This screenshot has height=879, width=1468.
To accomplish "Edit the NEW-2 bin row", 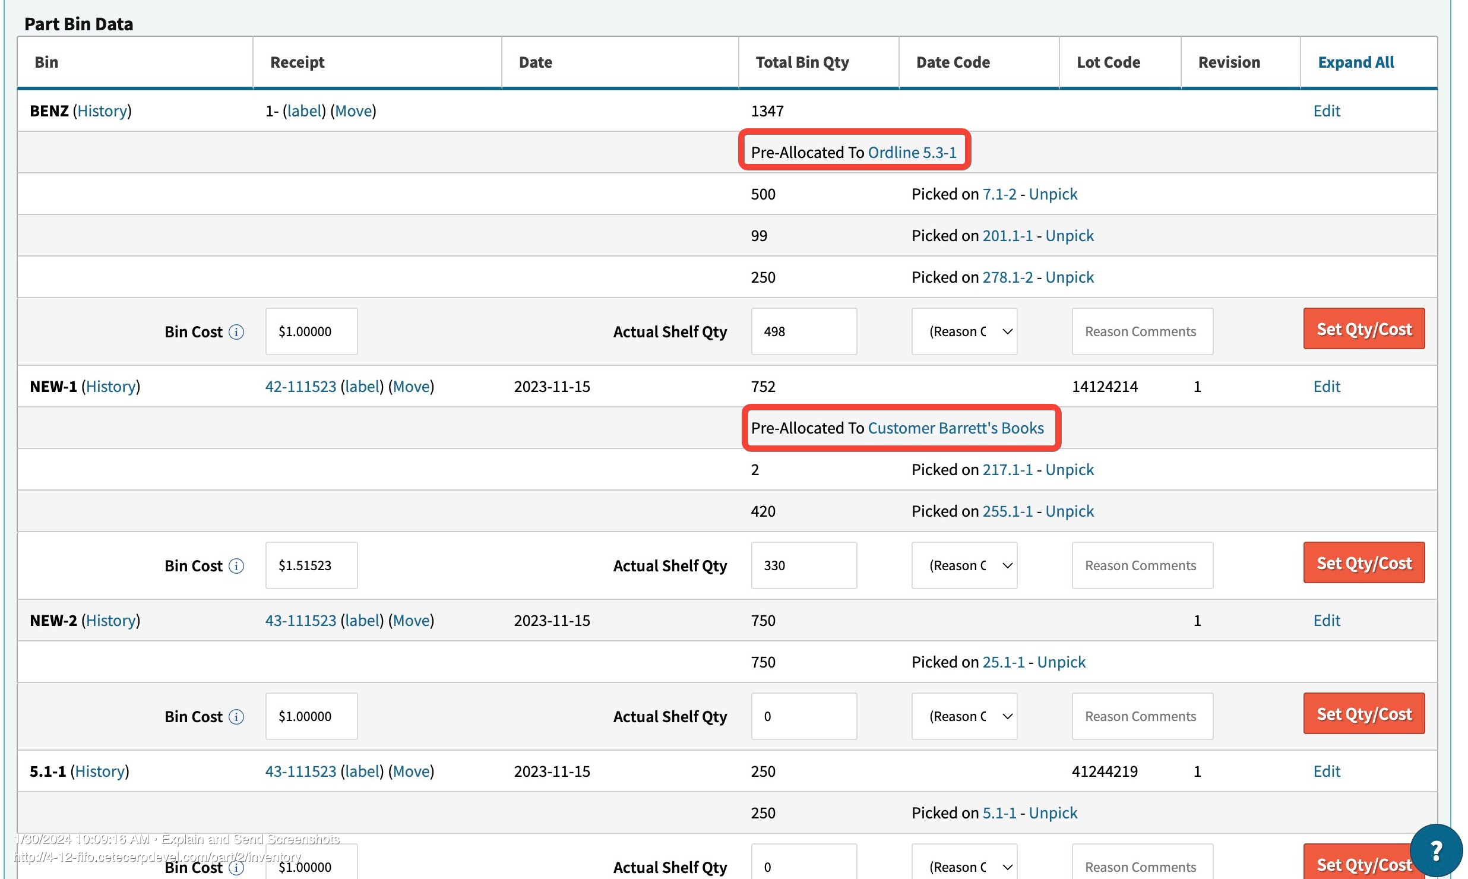I will [1326, 621].
